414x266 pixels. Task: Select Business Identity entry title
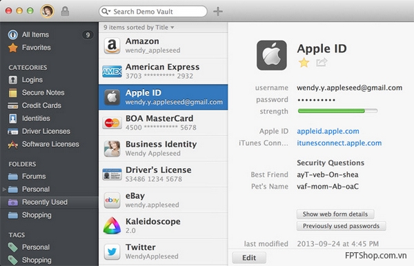click(161, 144)
